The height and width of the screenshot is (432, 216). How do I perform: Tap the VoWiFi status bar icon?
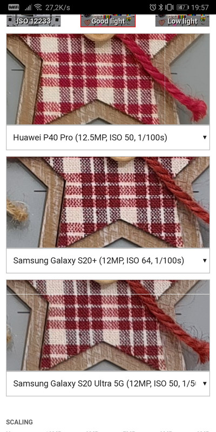click(13, 7)
